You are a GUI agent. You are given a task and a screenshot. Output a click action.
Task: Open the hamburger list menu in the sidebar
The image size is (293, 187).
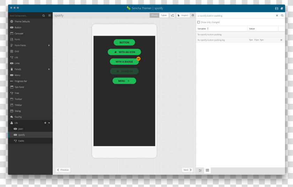pos(50,15)
